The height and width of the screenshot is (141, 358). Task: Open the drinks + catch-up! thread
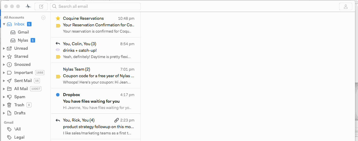(x=96, y=50)
